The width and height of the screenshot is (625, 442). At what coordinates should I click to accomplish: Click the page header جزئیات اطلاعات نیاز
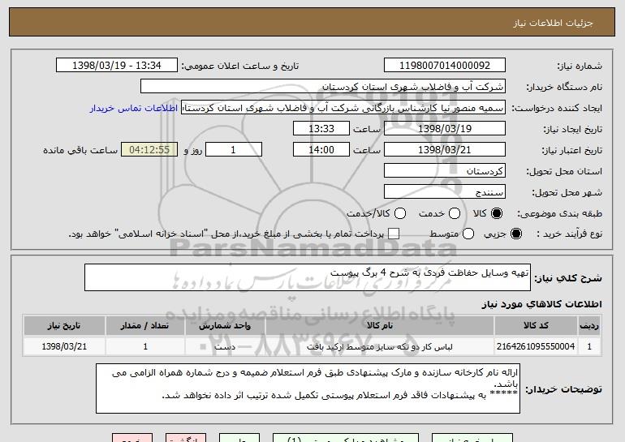[x=554, y=23]
